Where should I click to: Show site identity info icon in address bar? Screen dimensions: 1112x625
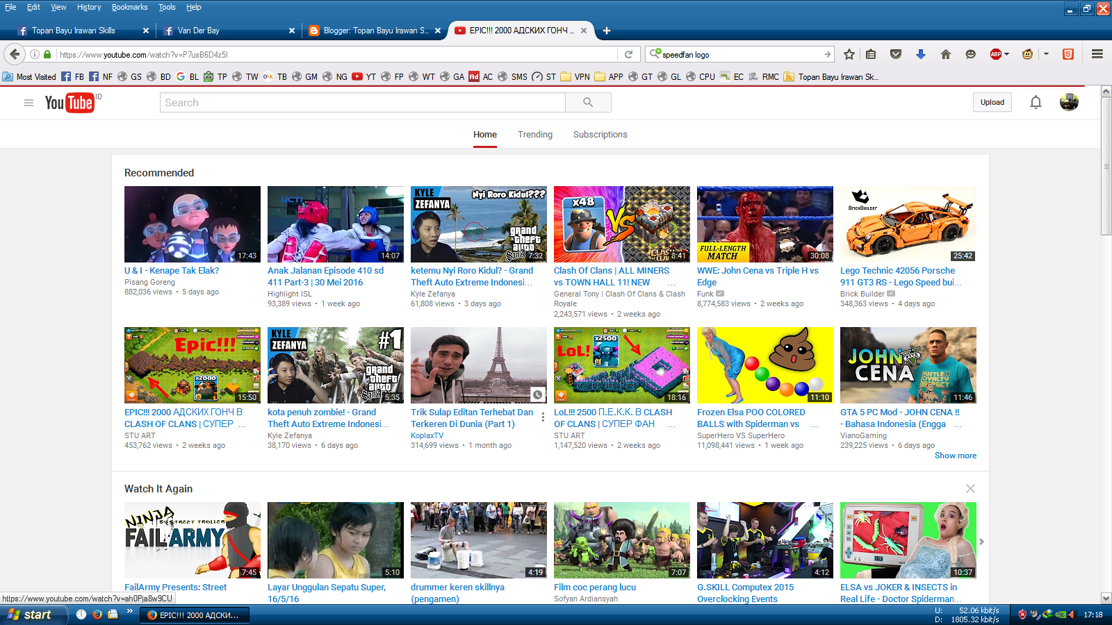pos(34,54)
